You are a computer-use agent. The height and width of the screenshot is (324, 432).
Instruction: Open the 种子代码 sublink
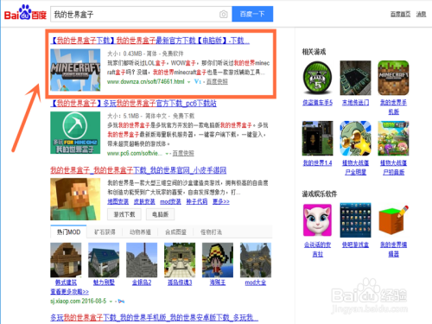(197, 201)
